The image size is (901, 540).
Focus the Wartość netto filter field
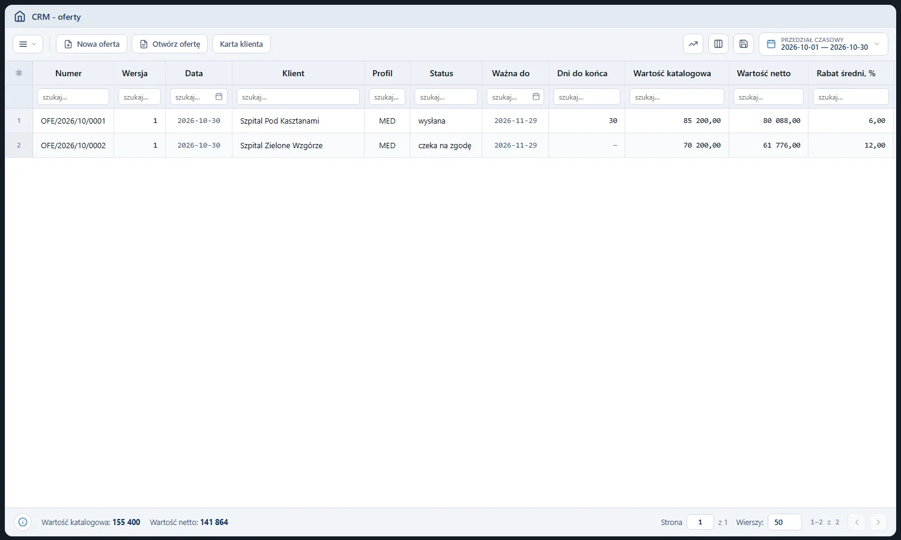coord(768,97)
